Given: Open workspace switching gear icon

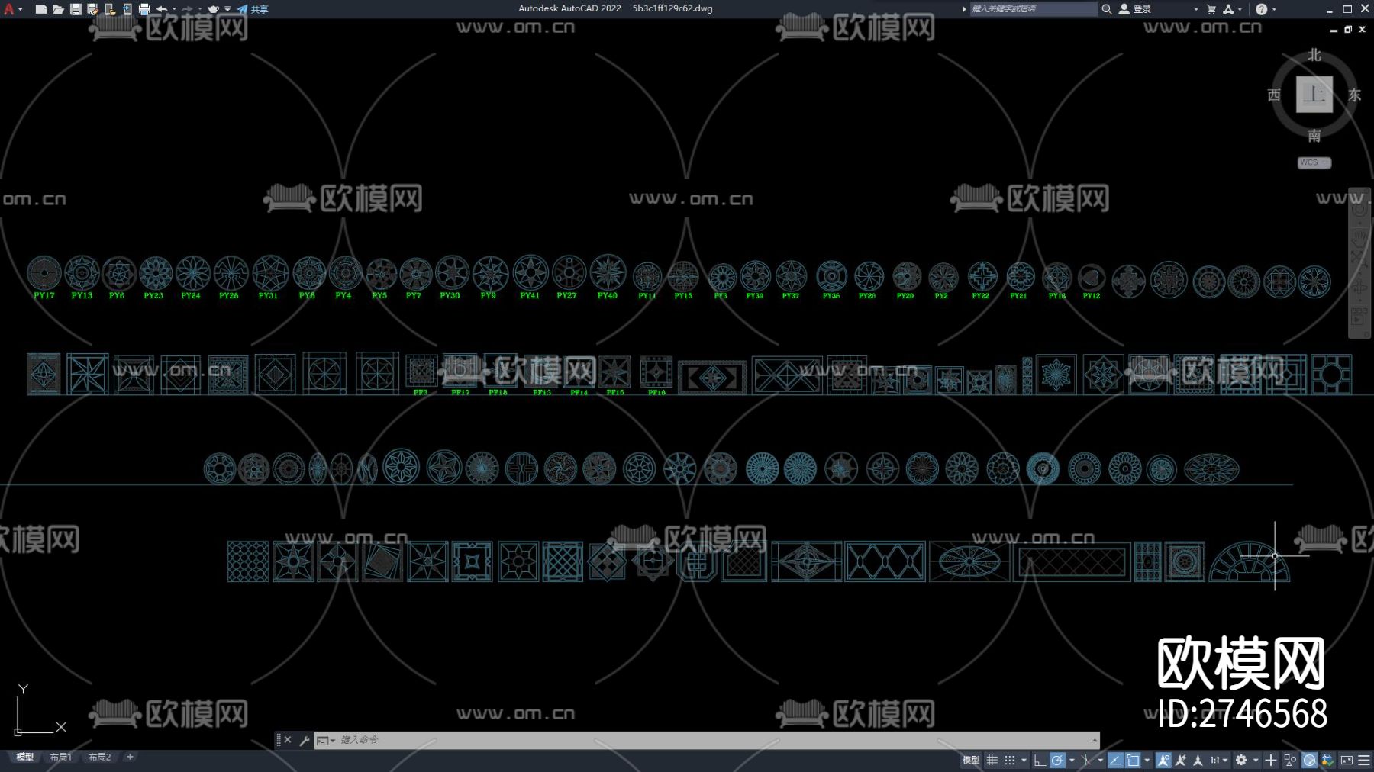Looking at the screenshot, I should point(1241,760).
